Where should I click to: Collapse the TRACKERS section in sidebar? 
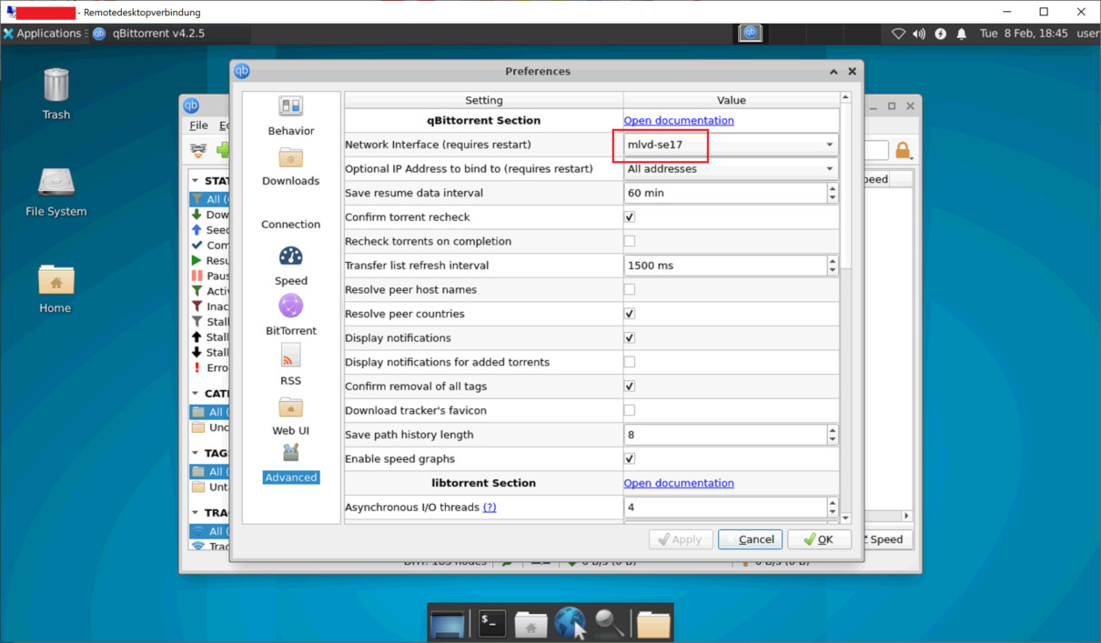pos(196,513)
